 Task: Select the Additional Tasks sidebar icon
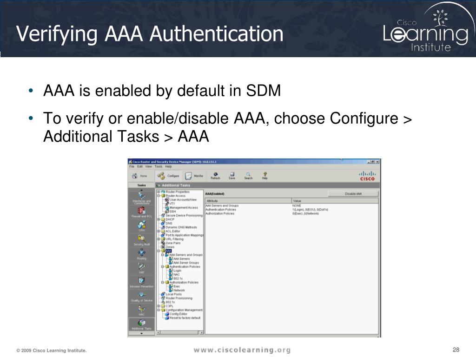pyautogui.click(x=142, y=323)
